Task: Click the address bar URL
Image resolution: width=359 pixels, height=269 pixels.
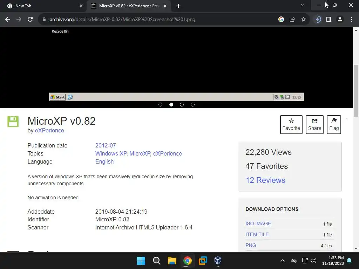Action: point(122,20)
